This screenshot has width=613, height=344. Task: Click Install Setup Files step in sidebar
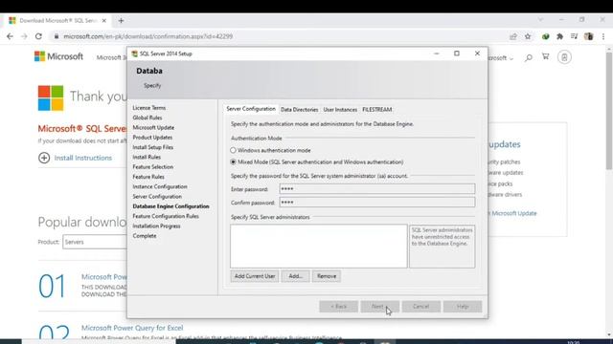[153, 147]
